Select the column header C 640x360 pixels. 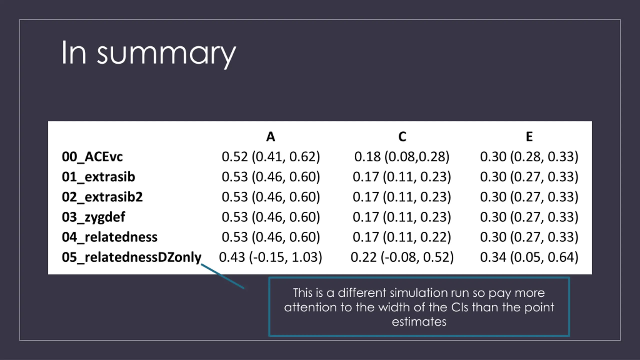tap(402, 137)
